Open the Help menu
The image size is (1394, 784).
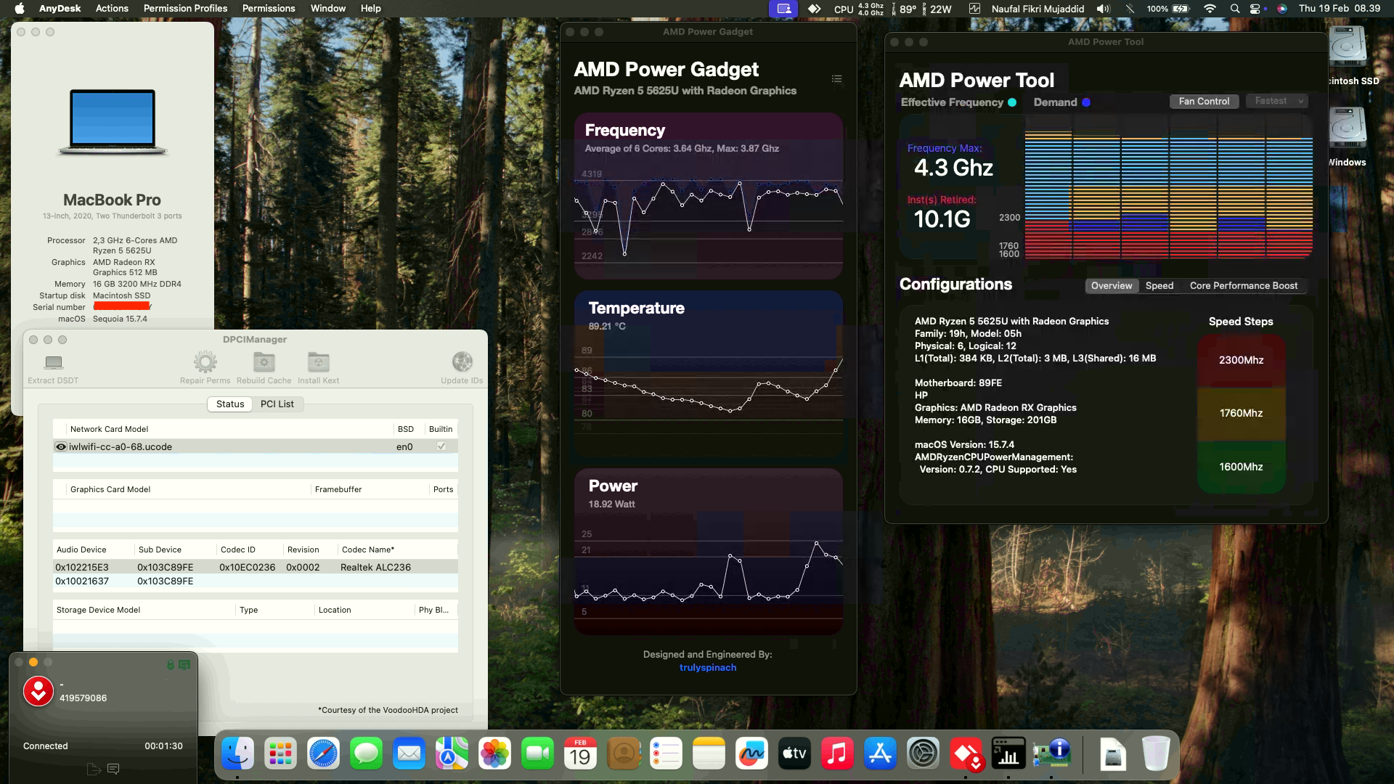pyautogui.click(x=371, y=9)
